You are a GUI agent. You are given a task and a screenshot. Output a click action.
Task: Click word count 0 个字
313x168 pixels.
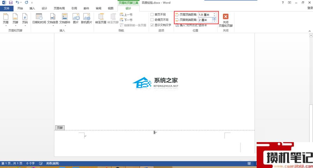(31, 163)
